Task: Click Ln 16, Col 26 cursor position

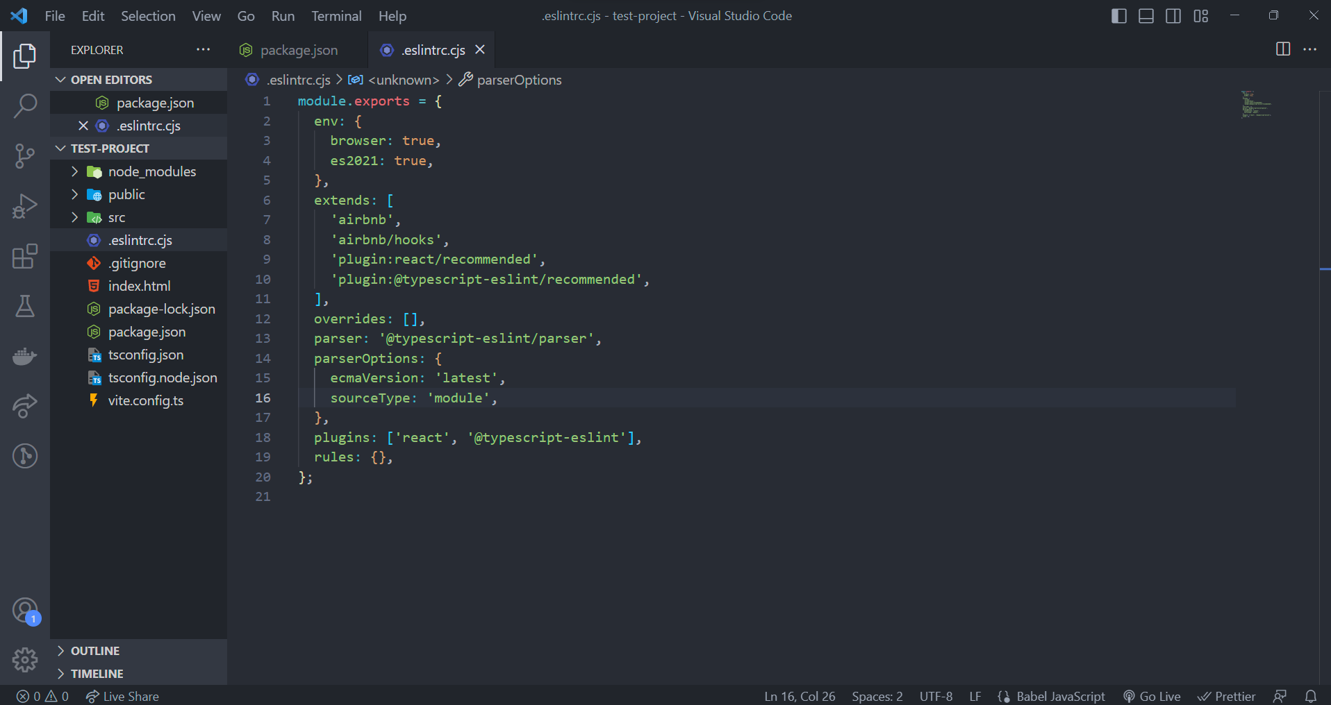Action: pos(800,696)
